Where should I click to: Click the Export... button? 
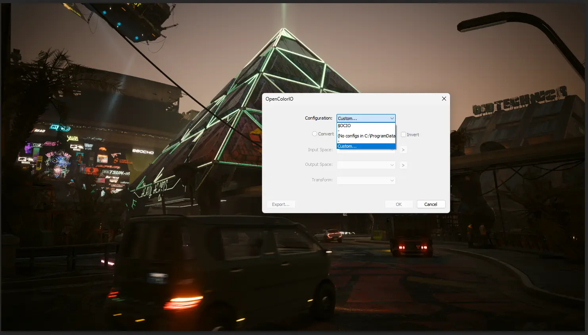pos(281,204)
